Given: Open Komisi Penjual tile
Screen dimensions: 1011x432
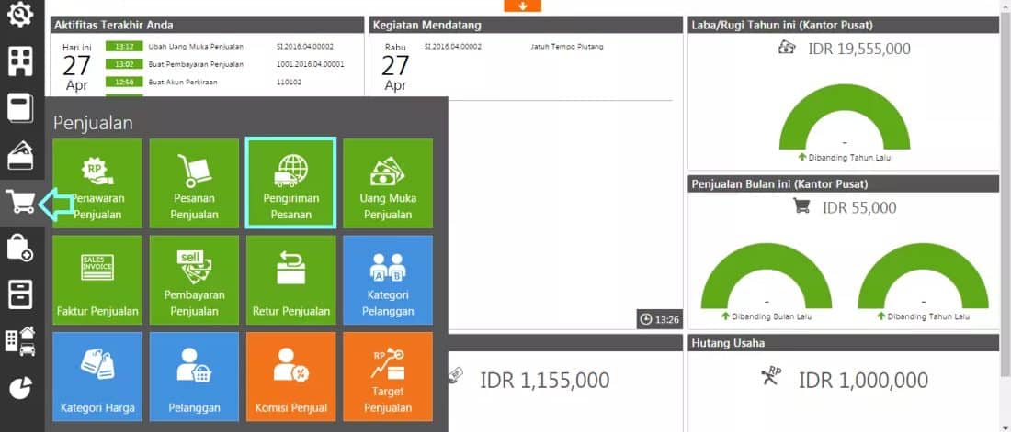Looking at the screenshot, I should (x=290, y=377).
